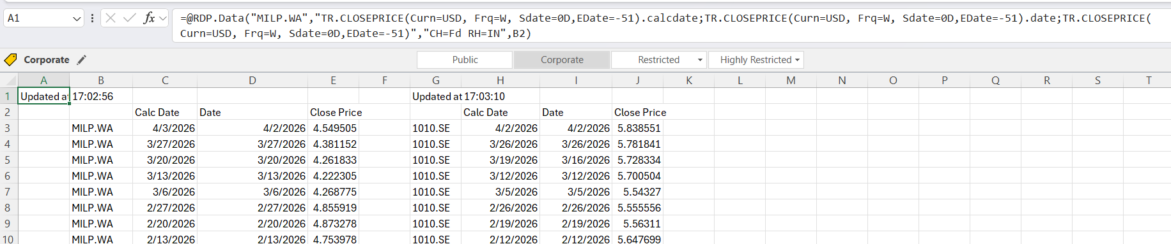Click column C date 2/27/2026

[x=165, y=208]
